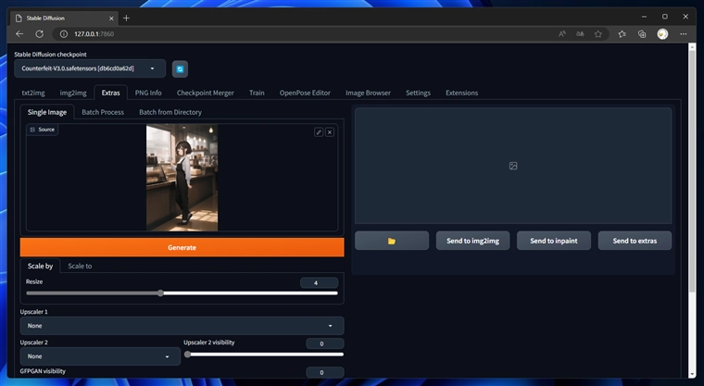704x386 pixels.
Task: Select the Single Image sub-tab
Action: click(x=47, y=112)
